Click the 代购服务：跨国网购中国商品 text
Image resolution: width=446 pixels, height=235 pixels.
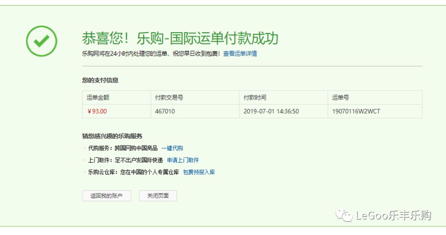click(123, 148)
